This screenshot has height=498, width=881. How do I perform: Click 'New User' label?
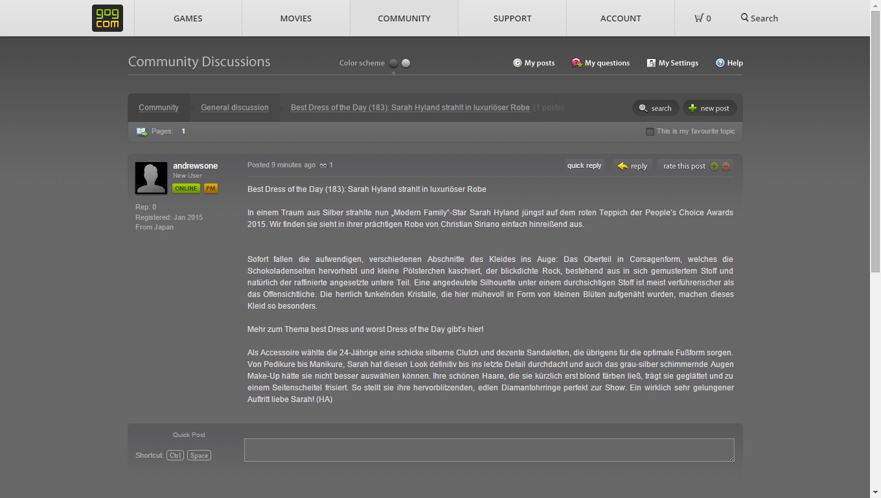(x=187, y=176)
